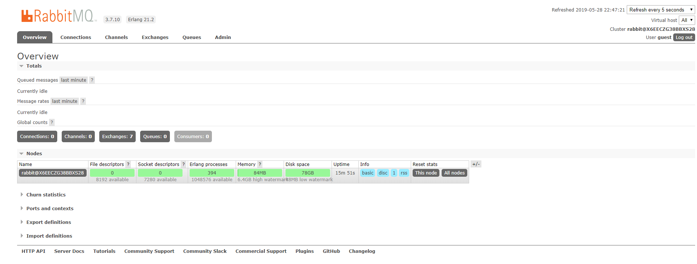Select the Overview tab
This screenshot has width=697, height=264.
tap(35, 38)
